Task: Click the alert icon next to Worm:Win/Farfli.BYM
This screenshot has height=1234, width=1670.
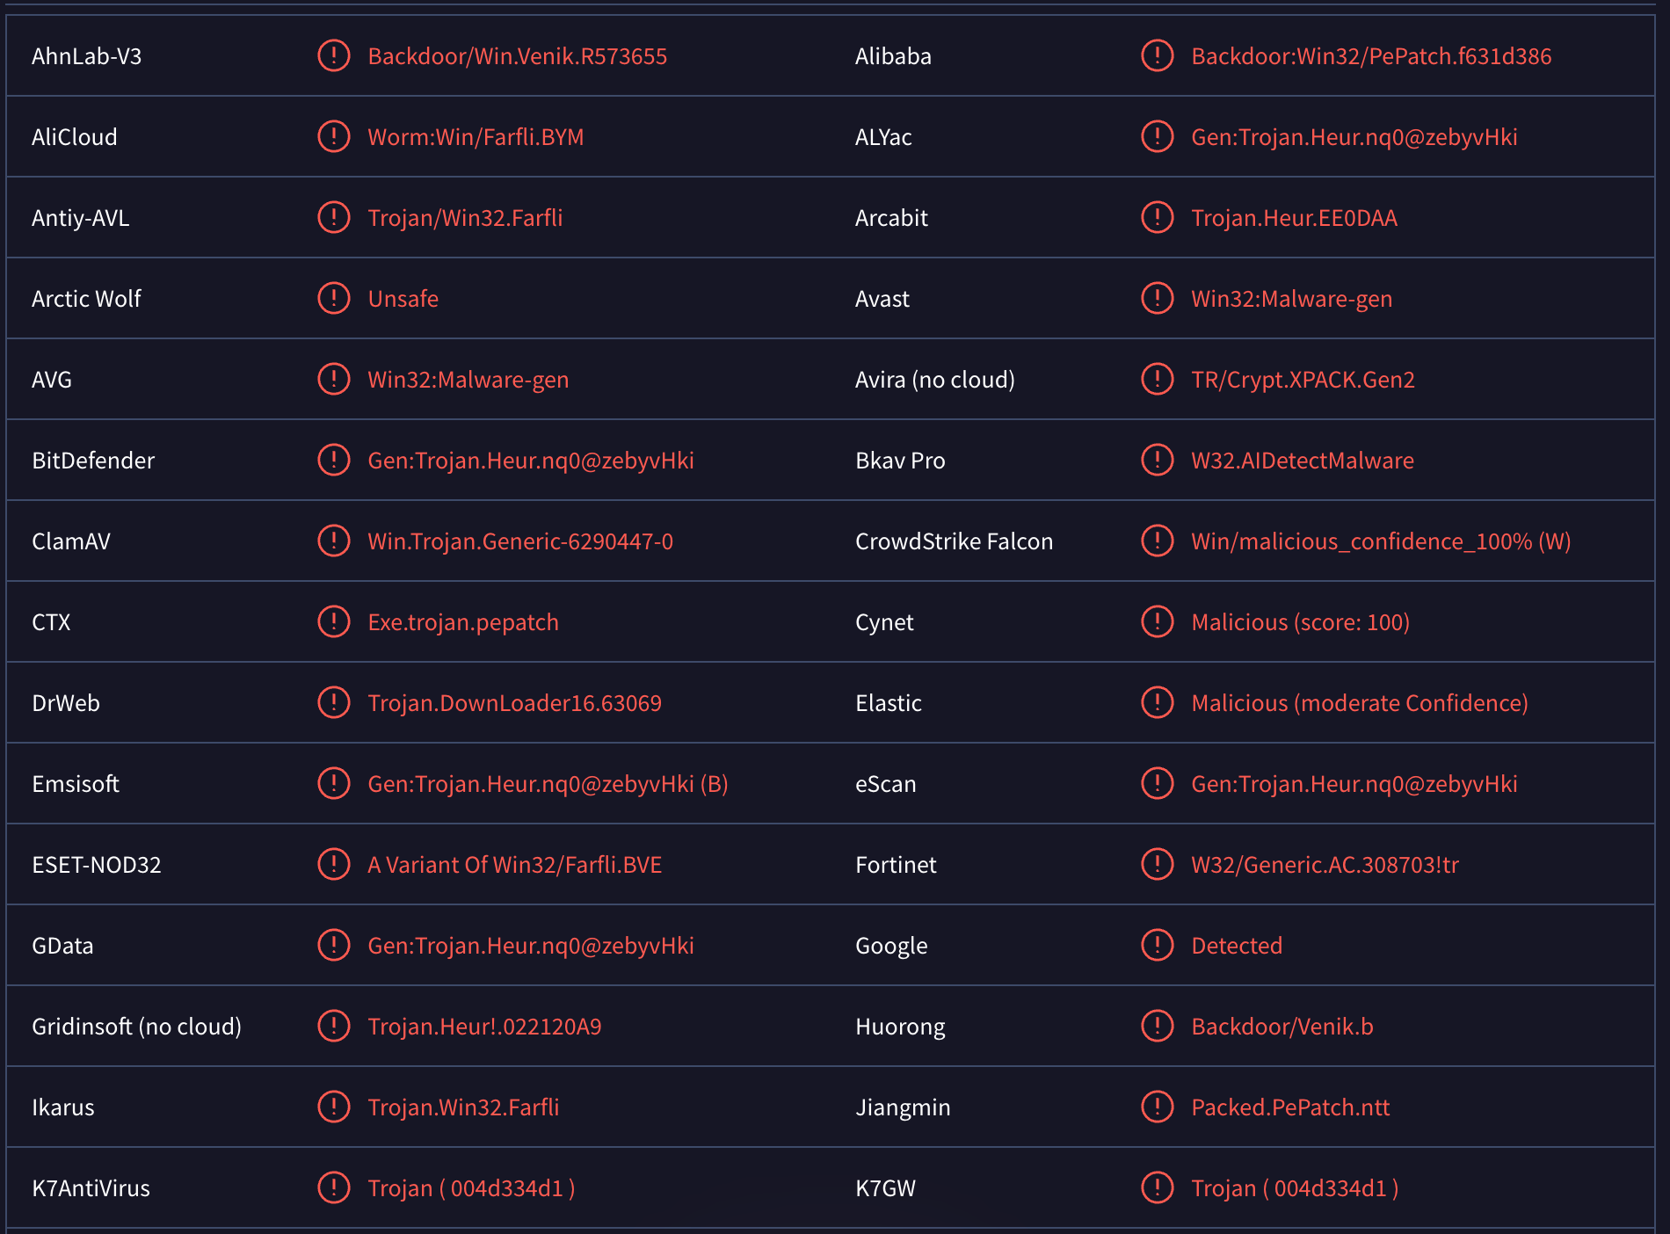Action: click(x=333, y=136)
